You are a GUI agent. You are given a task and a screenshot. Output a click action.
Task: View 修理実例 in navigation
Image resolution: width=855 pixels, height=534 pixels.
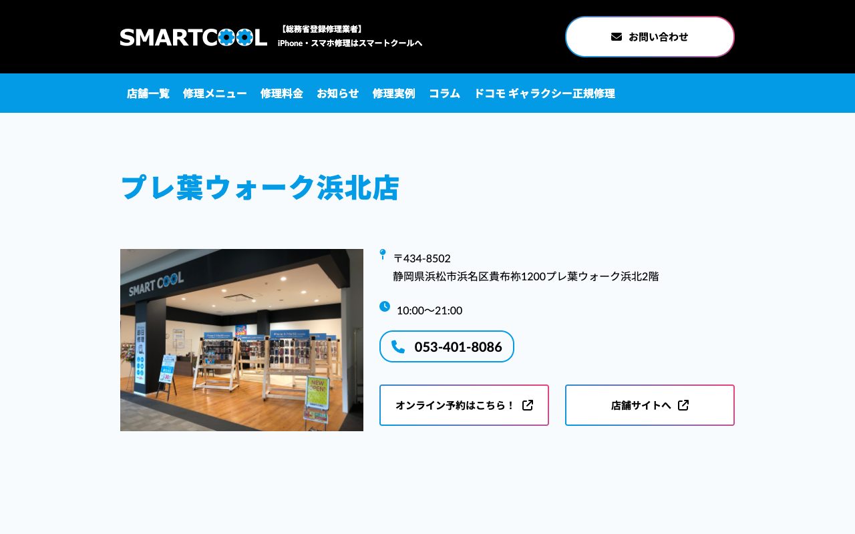(x=394, y=93)
